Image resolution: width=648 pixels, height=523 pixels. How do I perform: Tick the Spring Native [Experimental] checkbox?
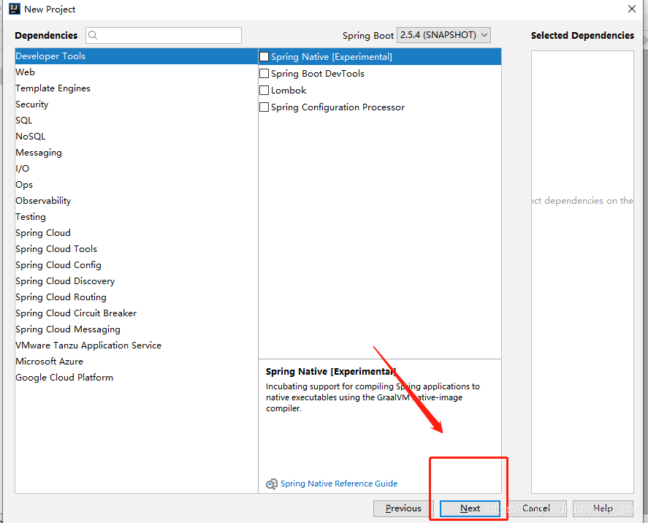[x=264, y=56]
